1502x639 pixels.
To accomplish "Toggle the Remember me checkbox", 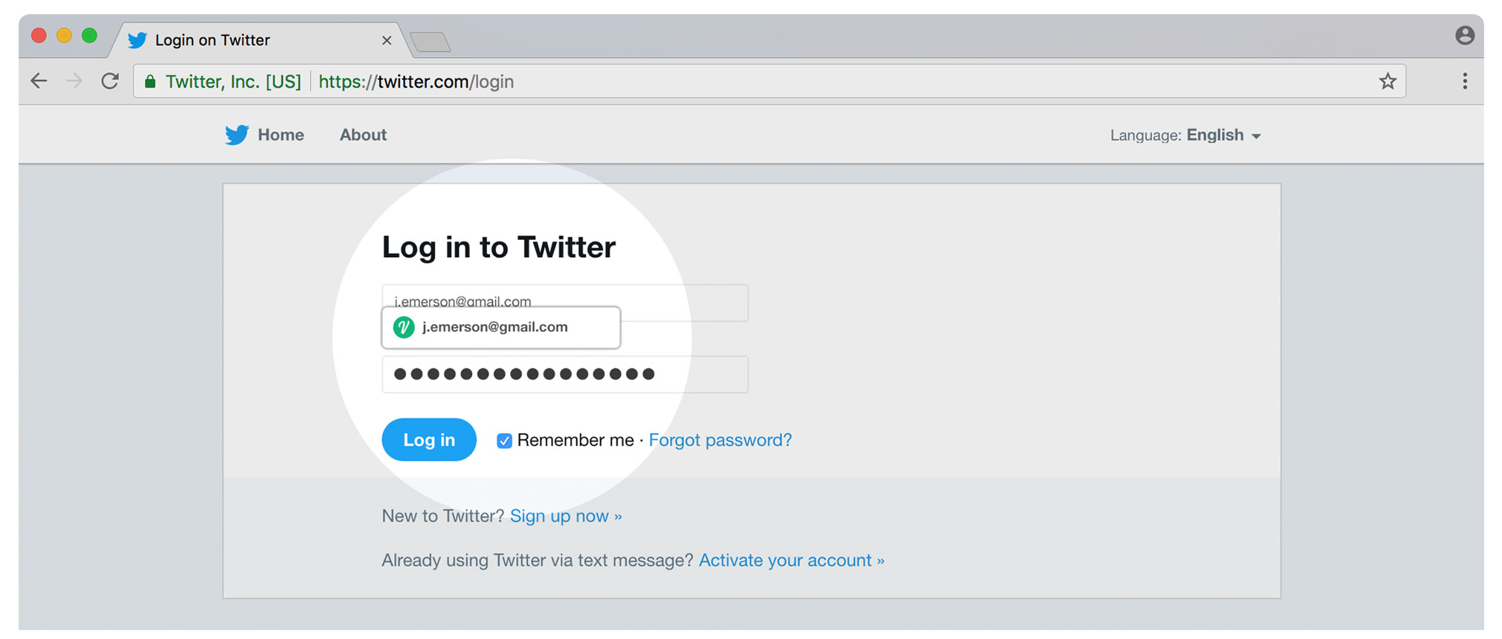I will (504, 441).
